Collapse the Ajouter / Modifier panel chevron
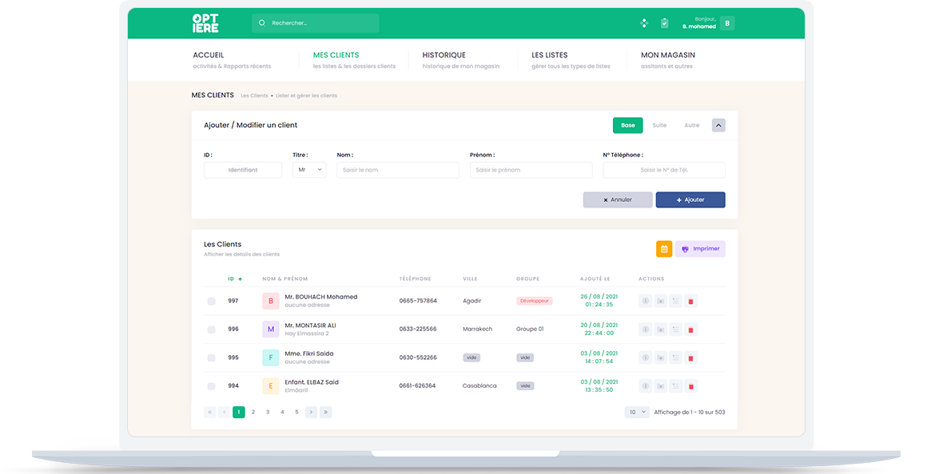This screenshot has width=939, height=474. 718,125
